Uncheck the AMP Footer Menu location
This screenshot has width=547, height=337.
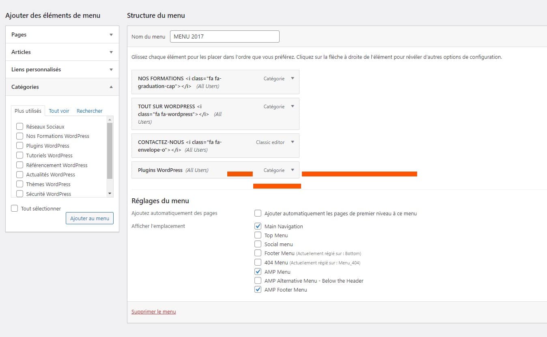(258, 290)
